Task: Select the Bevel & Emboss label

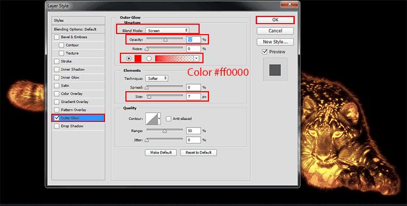Action: (74, 37)
